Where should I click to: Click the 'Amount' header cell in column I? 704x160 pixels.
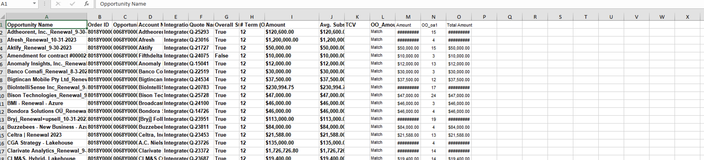[x=292, y=25]
